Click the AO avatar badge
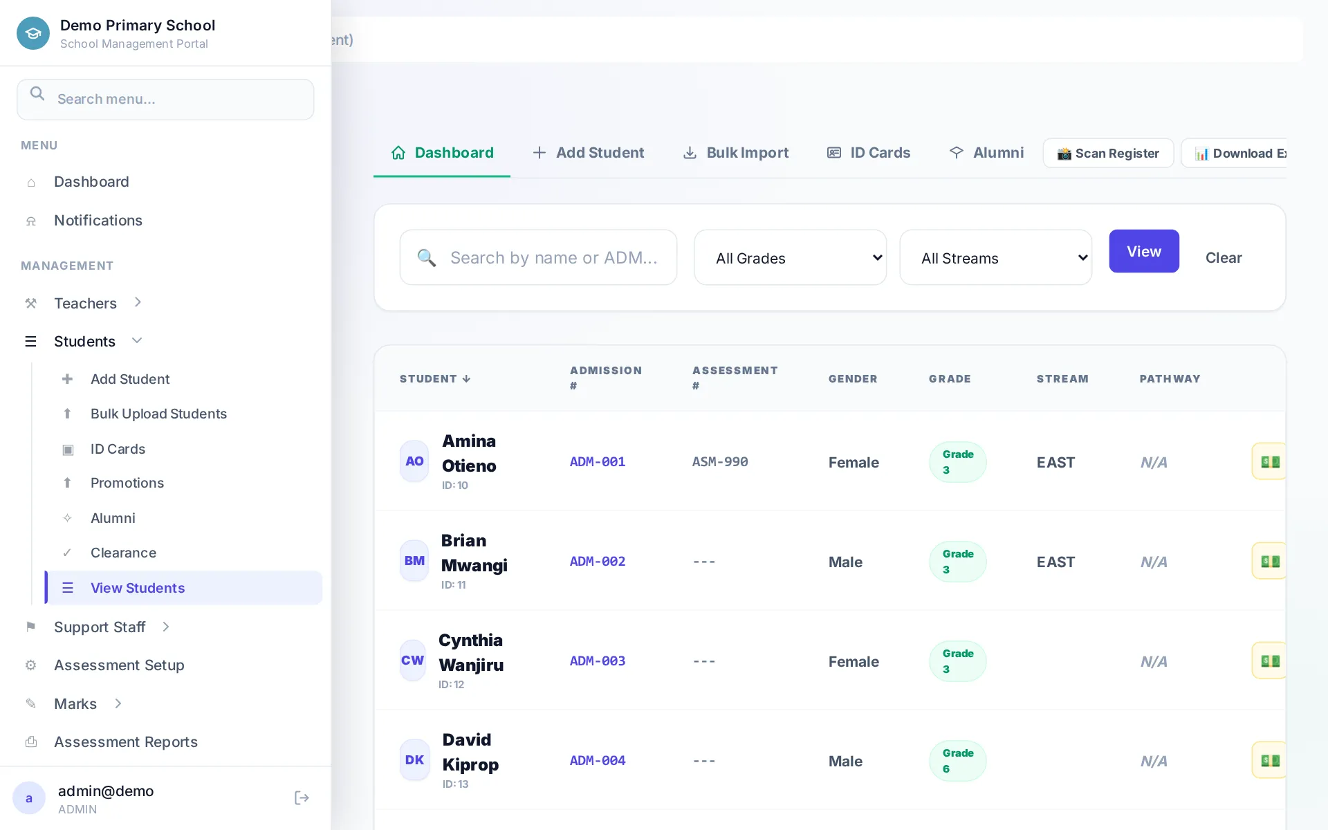This screenshot has width=1328, height=830. [414, 461]
